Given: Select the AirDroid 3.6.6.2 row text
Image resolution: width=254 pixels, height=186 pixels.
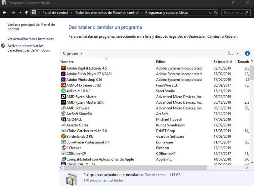Looking at the screenshot, I should tap(78, 91).
